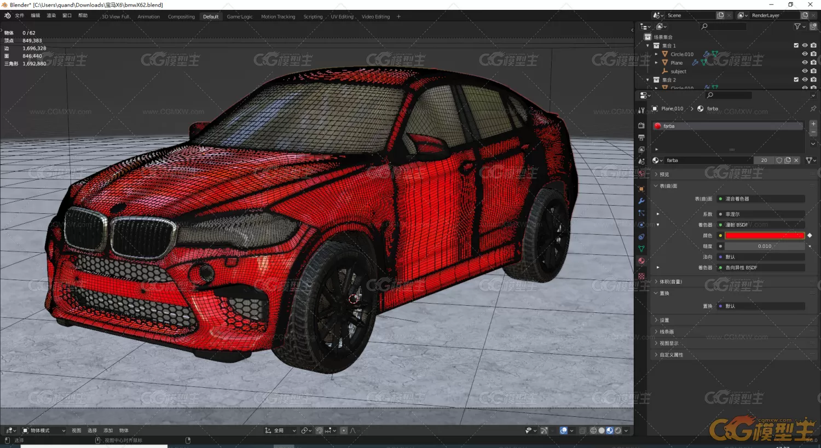The image size is (821, 448).
Task: Hide the subject object in viewport
Action: pos(805,71)
